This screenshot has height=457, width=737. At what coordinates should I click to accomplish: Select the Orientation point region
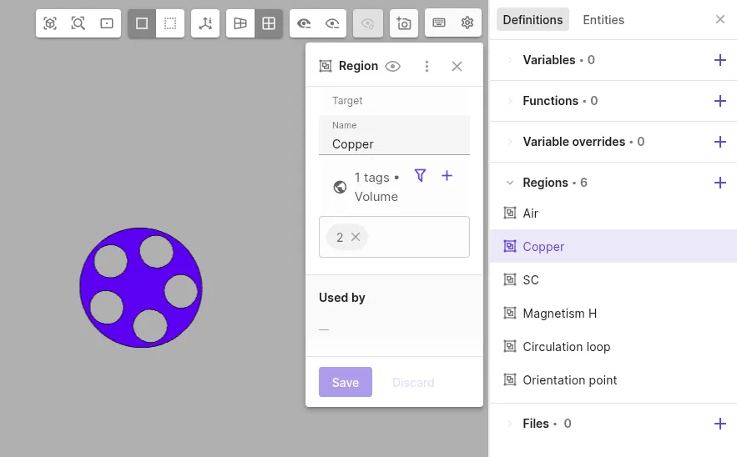click(x=613, y=380)
